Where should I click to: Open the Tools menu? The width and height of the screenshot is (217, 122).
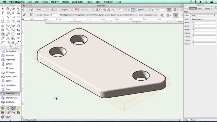(x=89, y=2)
